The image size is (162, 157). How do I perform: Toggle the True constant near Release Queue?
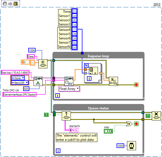click(x=148, y=116)
